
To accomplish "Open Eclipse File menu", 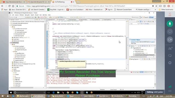I will coord(10,15).
